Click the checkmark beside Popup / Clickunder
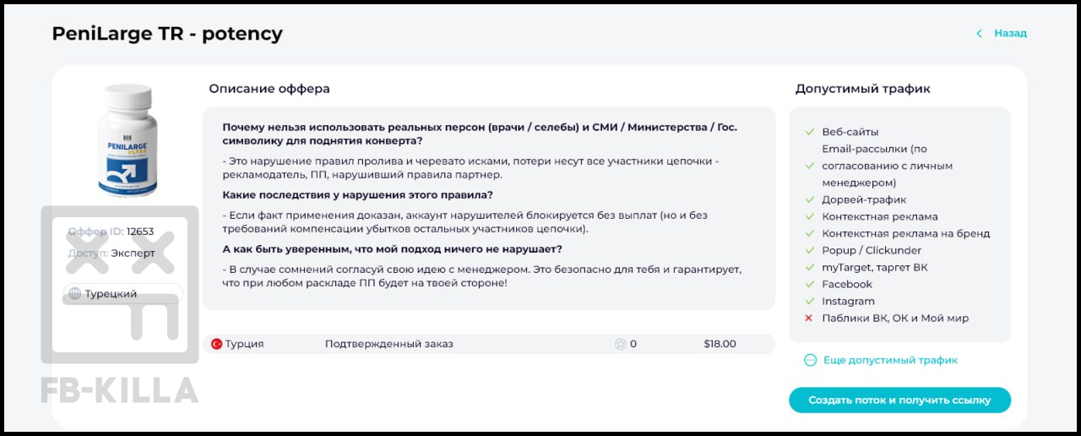Screen dimensions: 1081x436 pos(809,251)
